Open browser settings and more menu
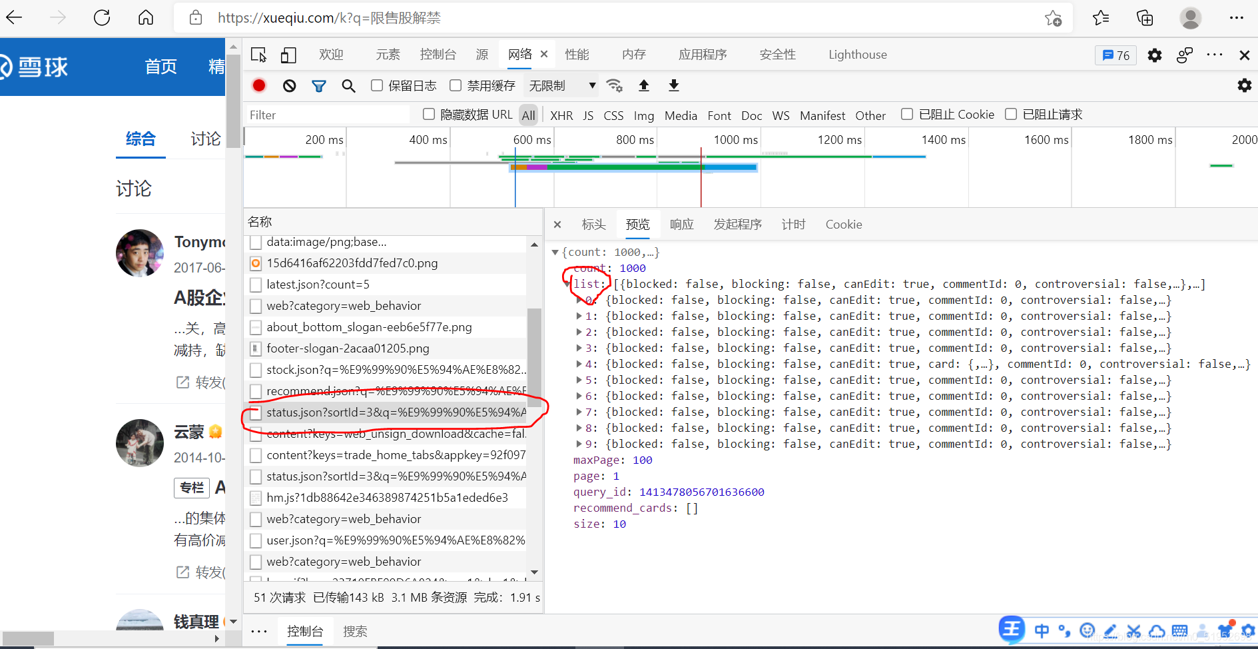 point(1237,18)
